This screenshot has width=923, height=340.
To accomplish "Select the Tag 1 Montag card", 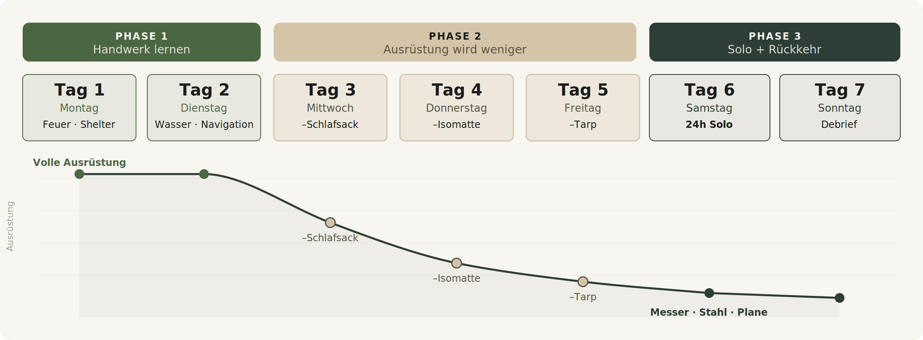I will click(x=79, y=108).
